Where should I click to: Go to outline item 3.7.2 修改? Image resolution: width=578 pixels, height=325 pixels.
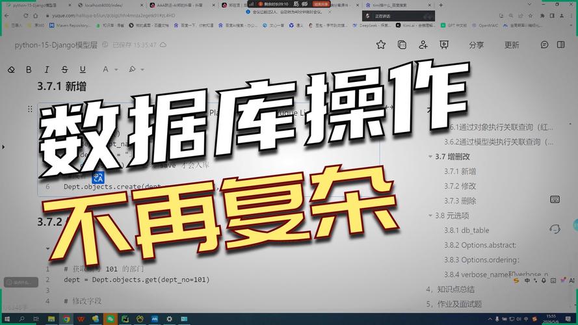(x=460, y=186)
